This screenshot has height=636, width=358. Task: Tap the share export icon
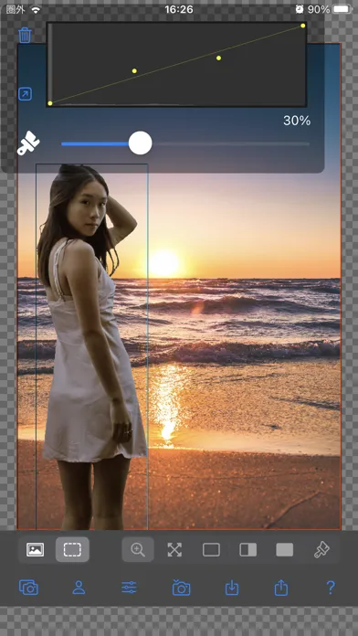tap(281, 587)
